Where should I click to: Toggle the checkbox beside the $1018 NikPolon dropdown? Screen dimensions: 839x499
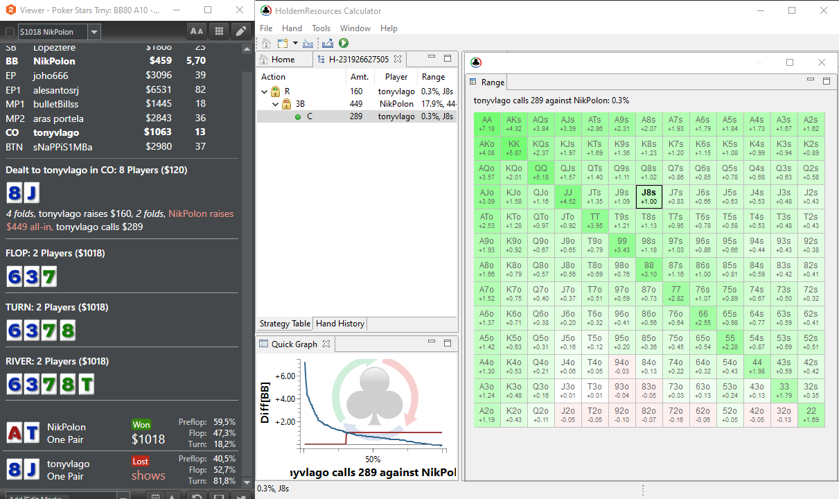pyautogui.click(x=10, y=32)
